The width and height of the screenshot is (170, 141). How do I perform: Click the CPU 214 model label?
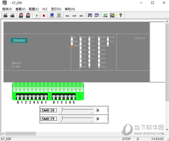(140, 38)
